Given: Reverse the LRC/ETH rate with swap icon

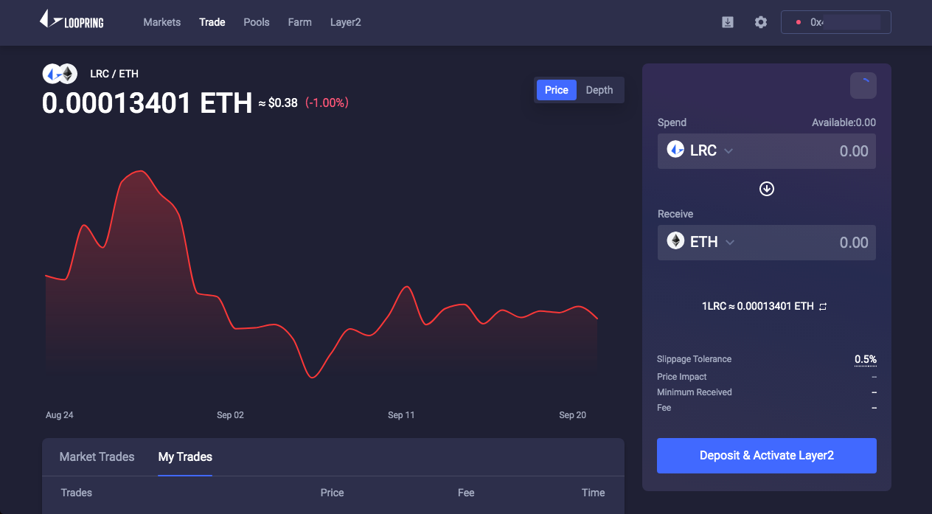Looking at the screenshot, I should [x=823, y=306].
